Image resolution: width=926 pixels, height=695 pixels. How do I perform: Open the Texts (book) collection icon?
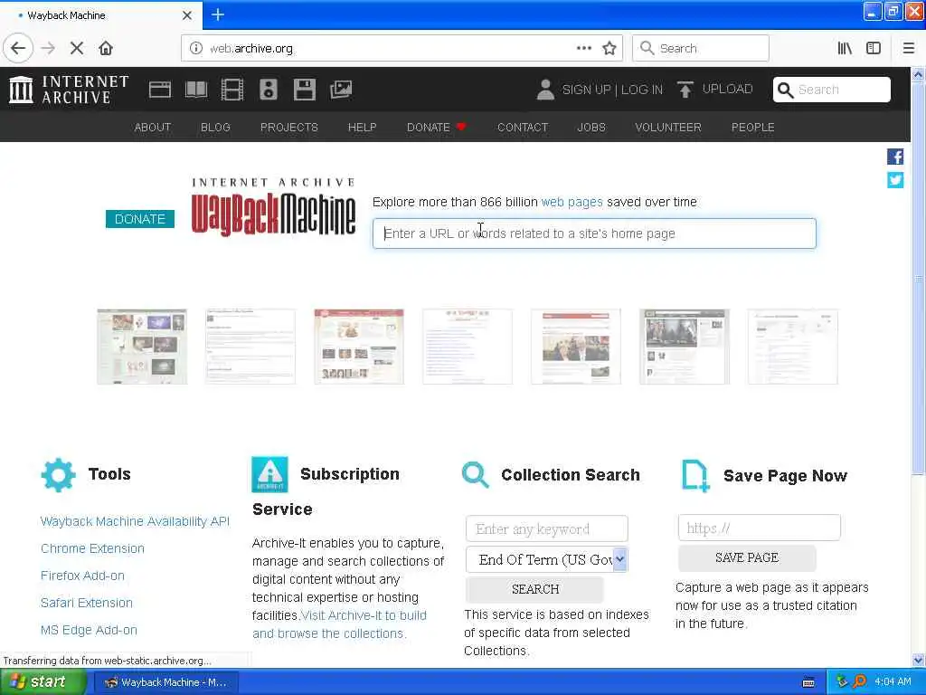coord(196,90)
